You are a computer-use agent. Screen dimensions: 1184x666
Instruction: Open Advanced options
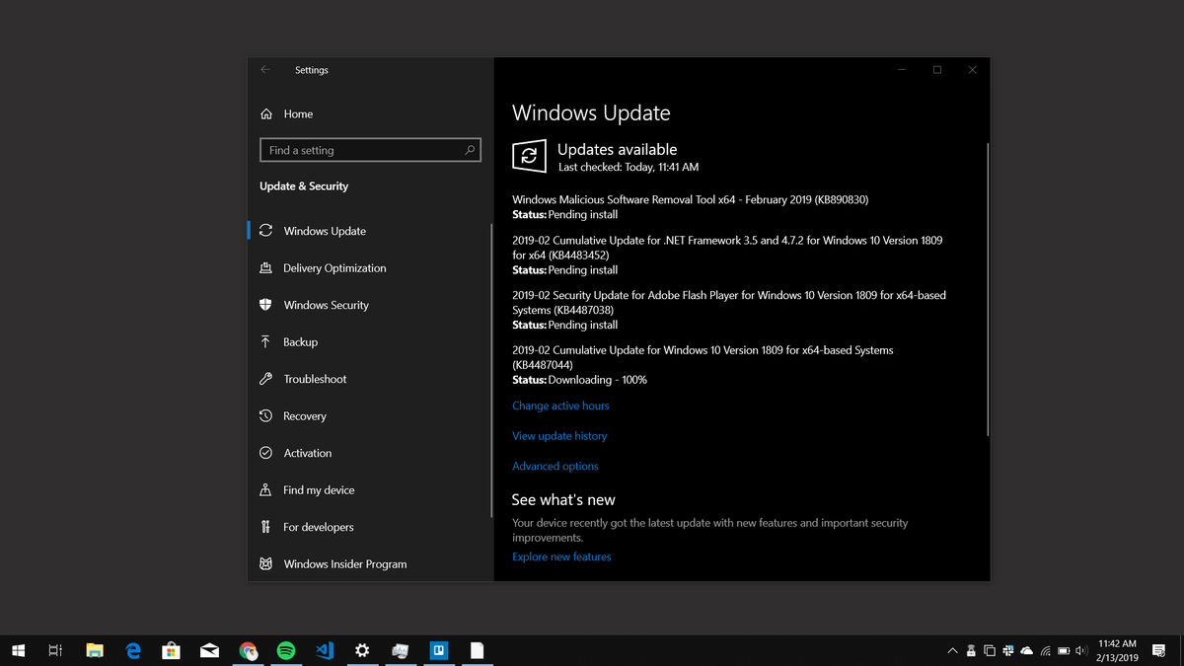pos(555,466)
